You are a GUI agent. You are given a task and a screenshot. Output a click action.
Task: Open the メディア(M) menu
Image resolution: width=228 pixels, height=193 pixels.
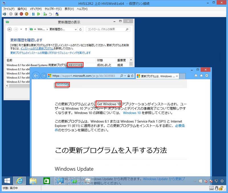click(36, 9)
